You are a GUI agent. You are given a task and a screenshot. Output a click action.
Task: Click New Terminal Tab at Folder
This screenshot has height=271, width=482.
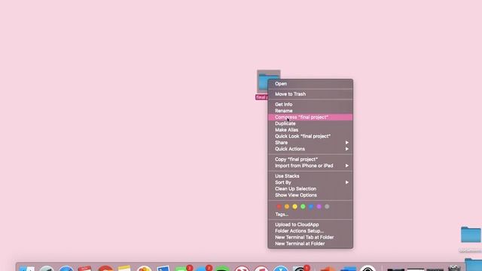[310, 237]
